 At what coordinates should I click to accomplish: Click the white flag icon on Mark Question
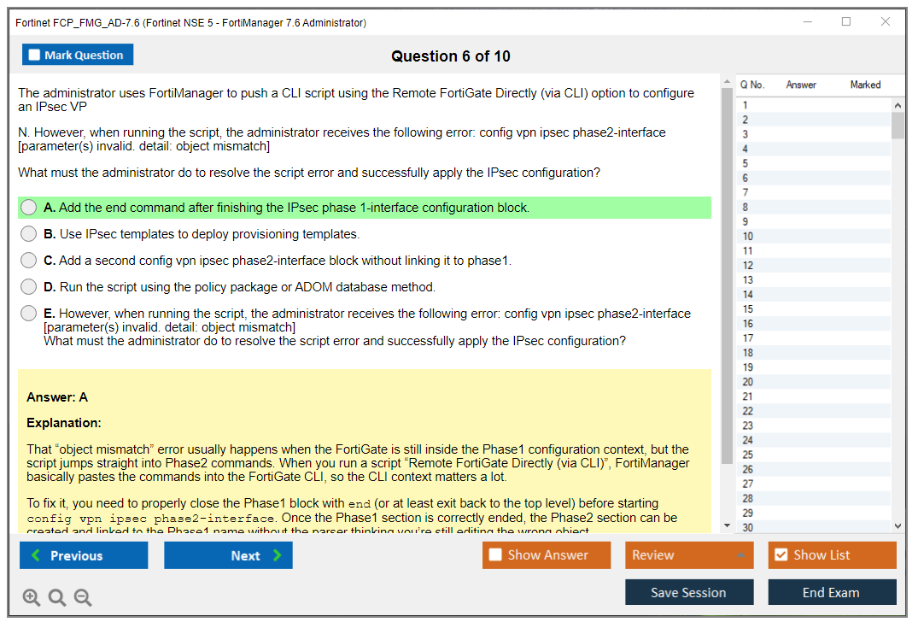[x=34, y=54]
